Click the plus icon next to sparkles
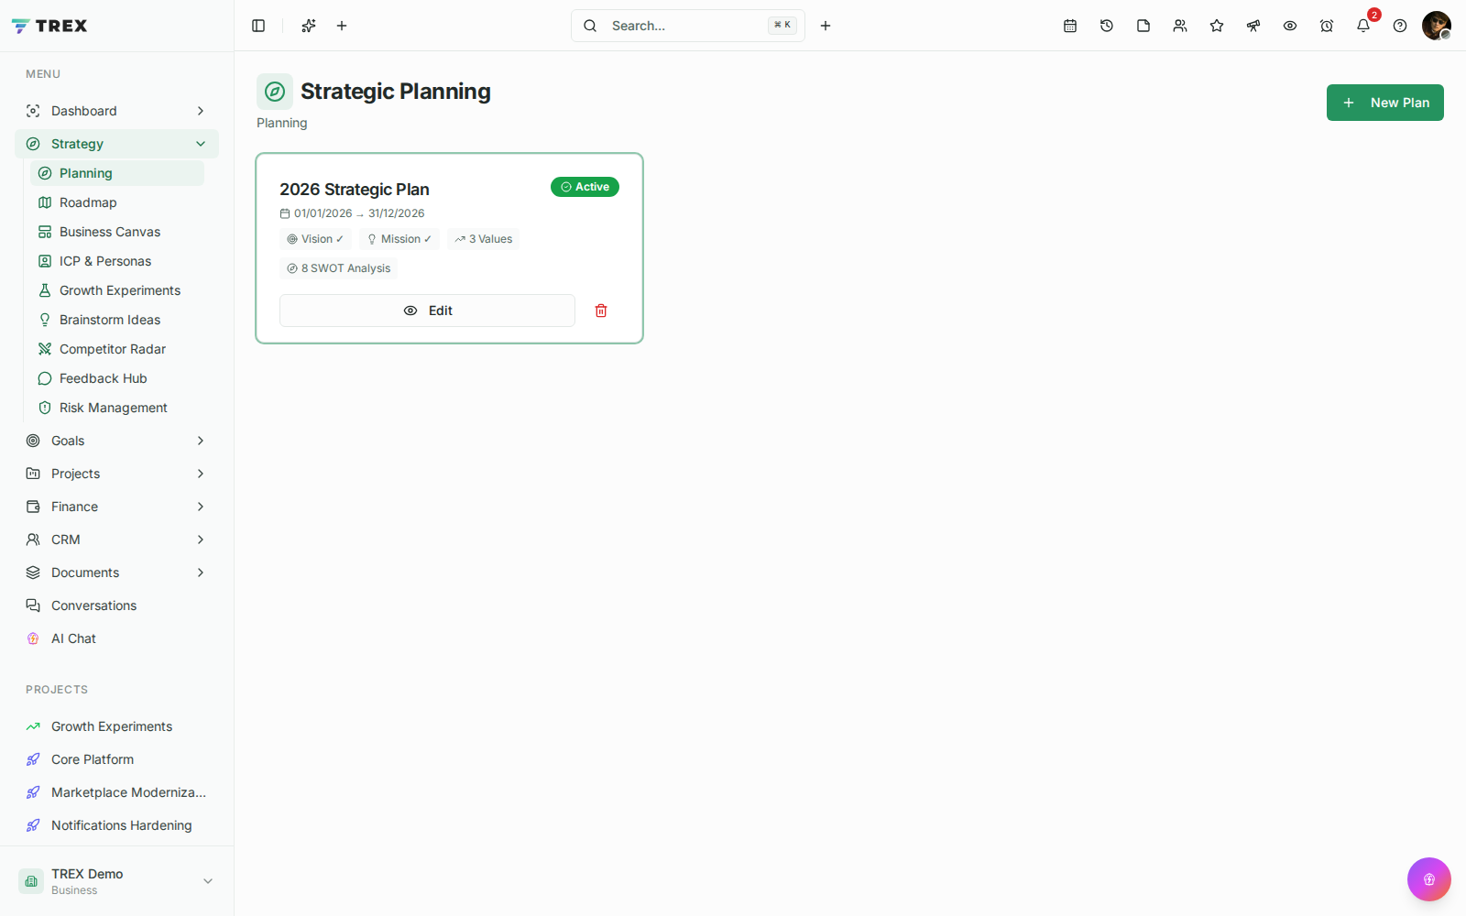The image size is (1466, 916). (x=342, y=26)
